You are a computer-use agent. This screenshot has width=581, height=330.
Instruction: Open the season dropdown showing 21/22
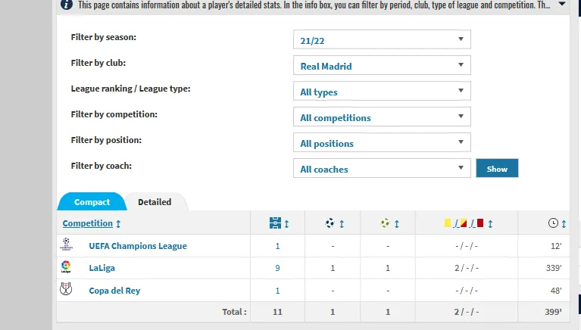click(382, 39)
